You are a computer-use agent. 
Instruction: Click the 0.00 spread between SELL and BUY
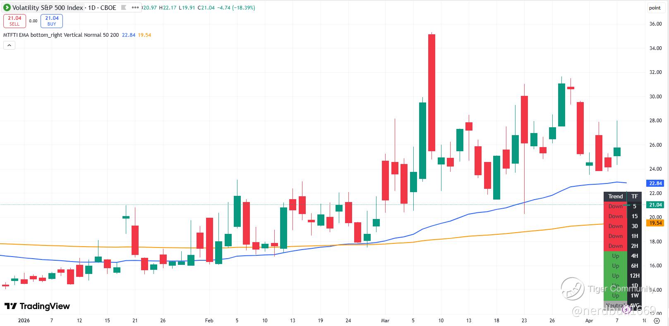[x=34, y=21]
